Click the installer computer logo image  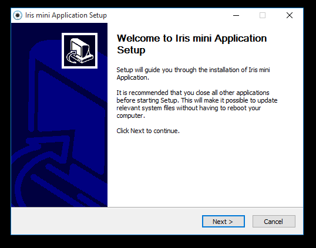point(80,50)
